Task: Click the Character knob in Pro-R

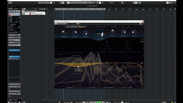Action: tap(75, 32)
